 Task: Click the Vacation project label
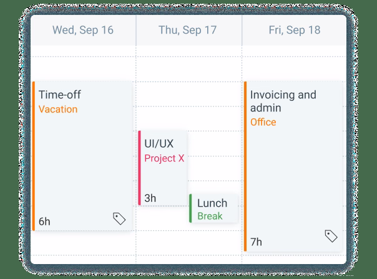pos(58,110)
